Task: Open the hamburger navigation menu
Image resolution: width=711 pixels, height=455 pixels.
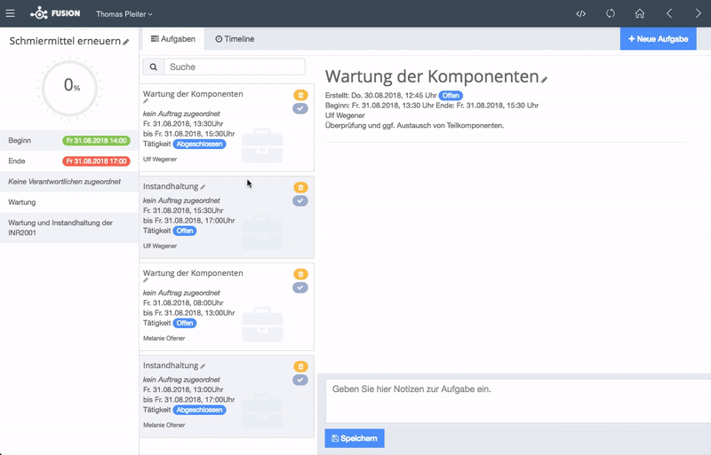Action: pyautogui.click(x=10, y=13)
